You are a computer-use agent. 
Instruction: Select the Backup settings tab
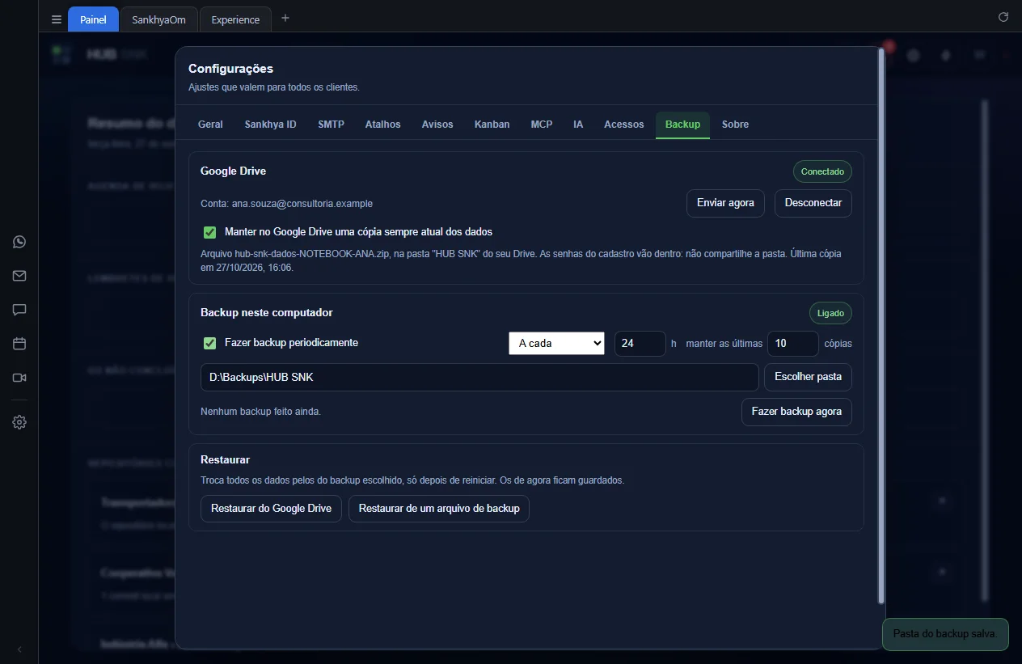(682, 125)
